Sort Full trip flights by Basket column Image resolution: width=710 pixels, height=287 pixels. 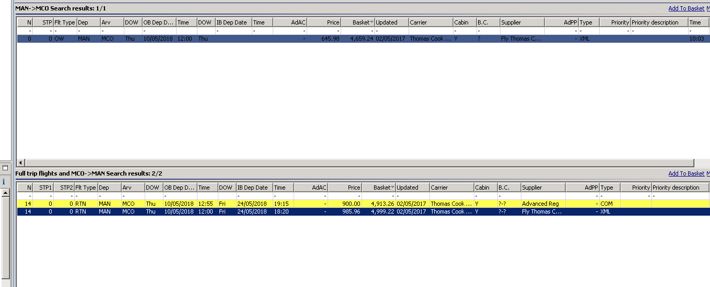pos(379,188)
